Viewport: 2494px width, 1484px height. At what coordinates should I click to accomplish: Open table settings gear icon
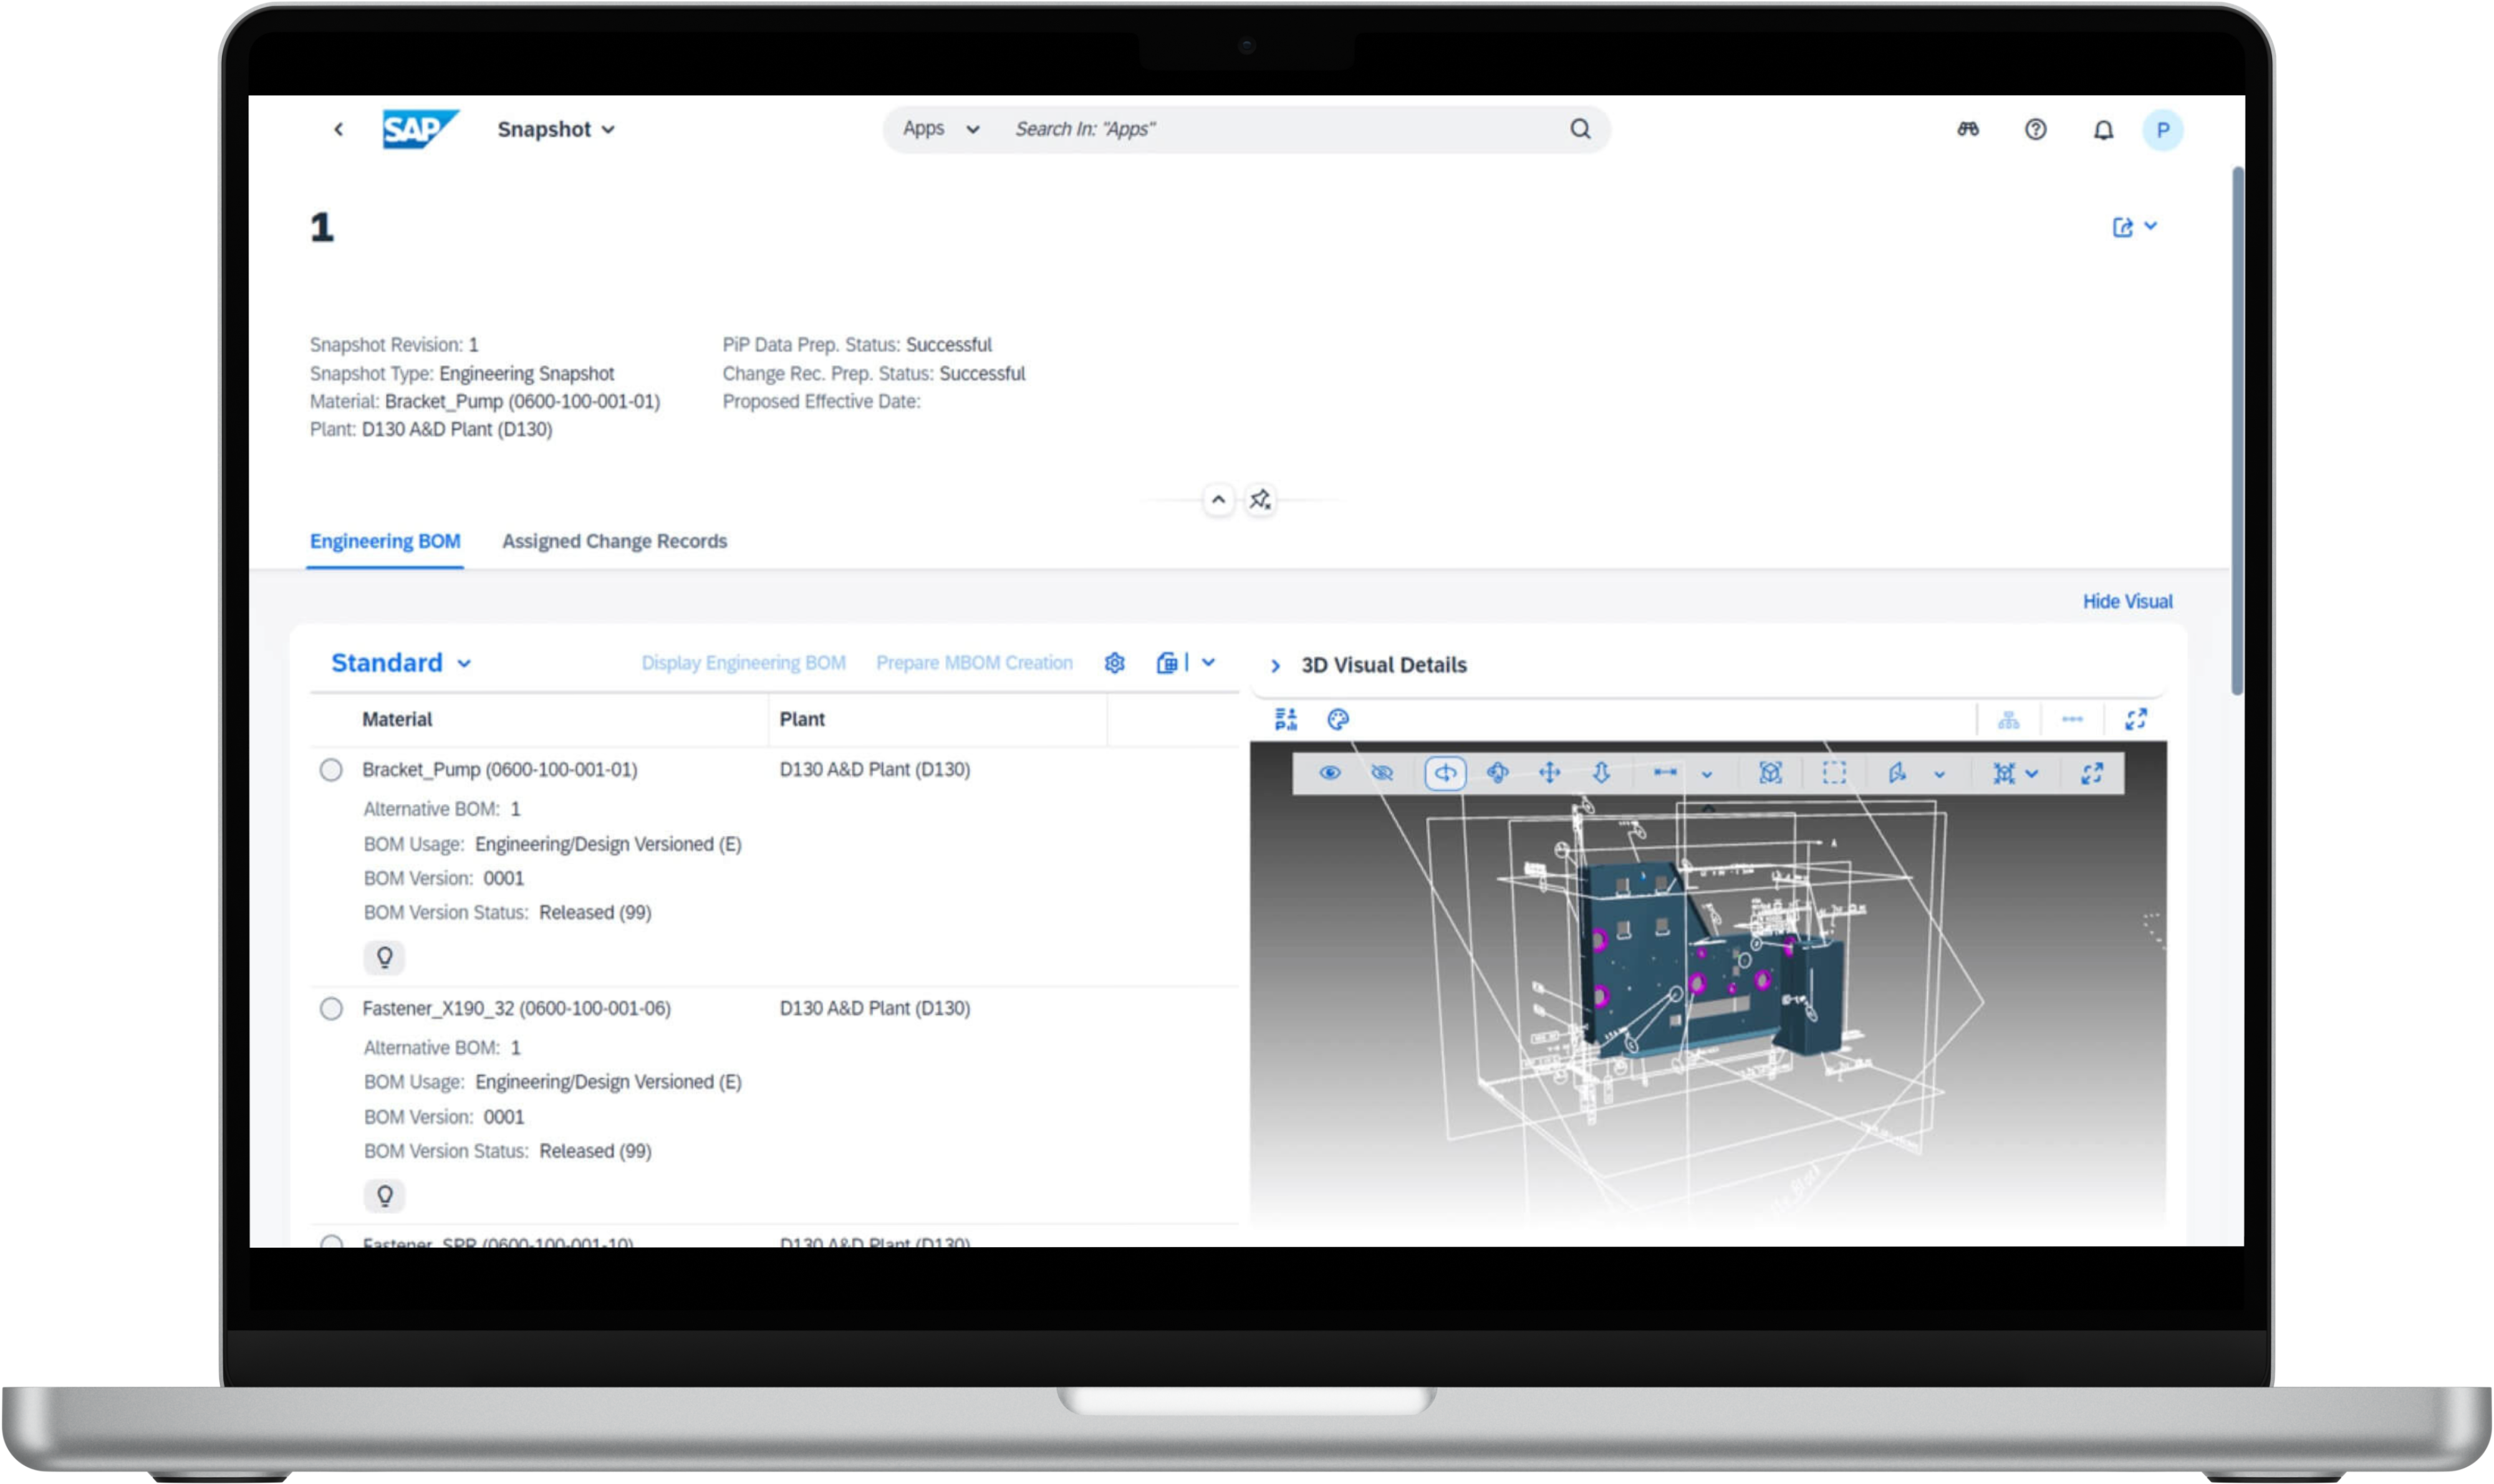pyautogui.click(x=1114, y=663)
